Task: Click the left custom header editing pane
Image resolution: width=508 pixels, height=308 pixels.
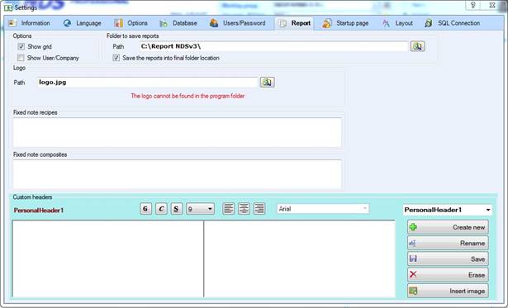Action: [107, 258]
